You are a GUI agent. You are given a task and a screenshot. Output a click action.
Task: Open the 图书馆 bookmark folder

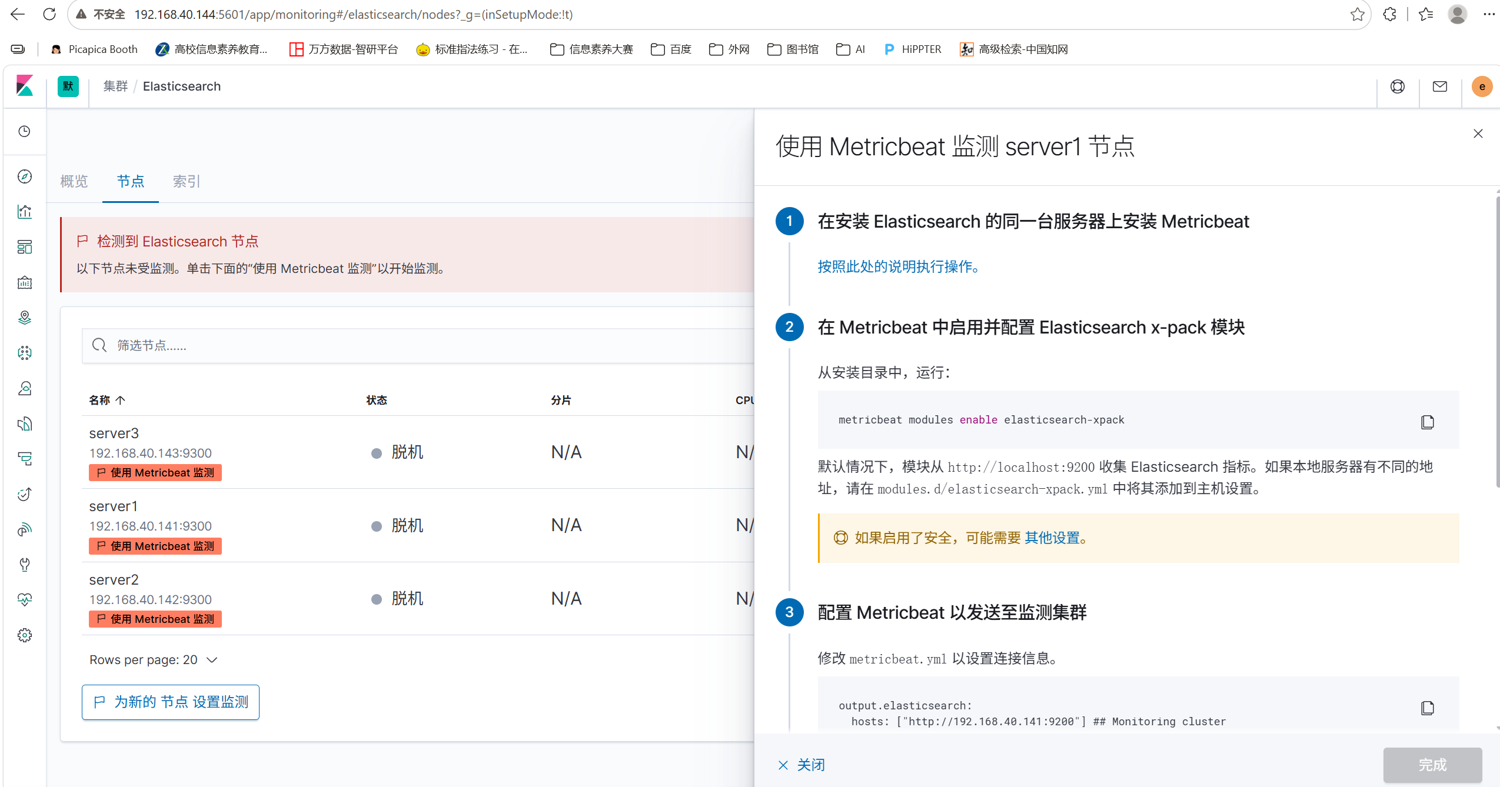point(793,49)
